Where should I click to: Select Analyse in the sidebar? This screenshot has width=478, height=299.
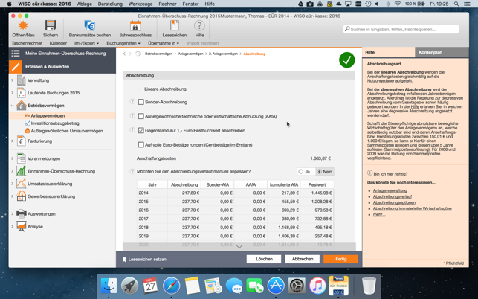(x=36, y=226)
